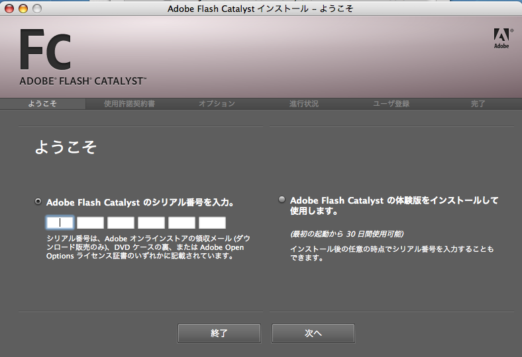The image size is (522, 357).
Task: Click the Fc Flash Catalyst logo
Action: pos(45,50)
